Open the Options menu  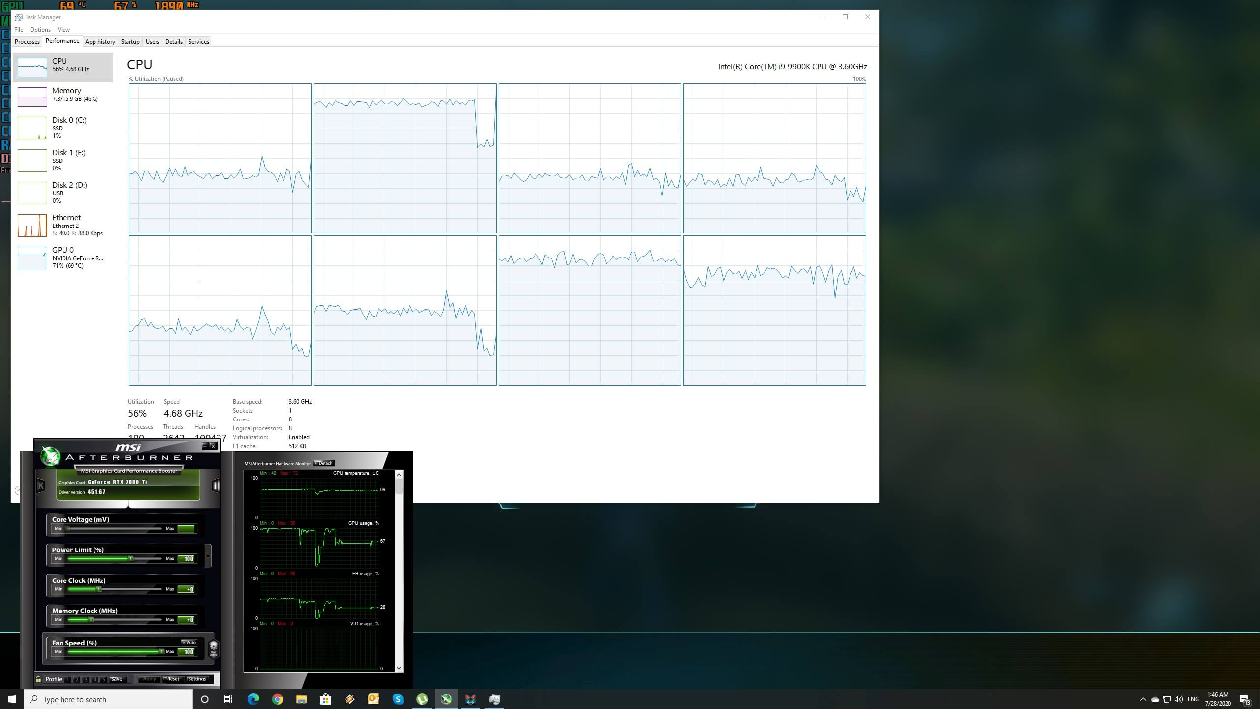tap(40, 30)
